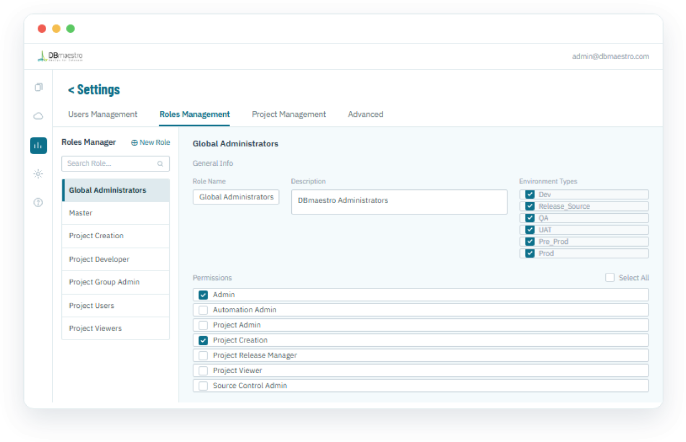686x442 pixels.
Task: Uncheck the Admin permission
Action: [203, 294]
